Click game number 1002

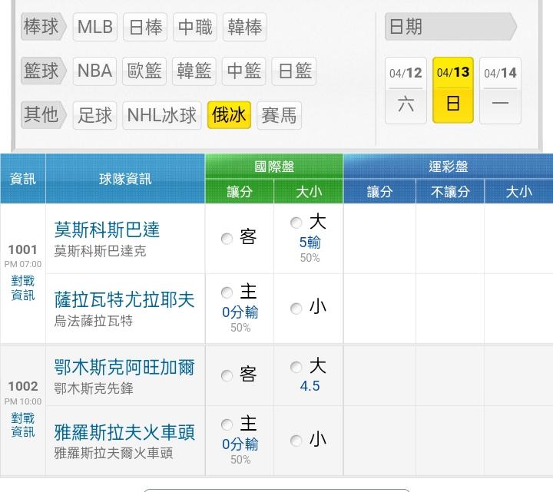point(23,386)
